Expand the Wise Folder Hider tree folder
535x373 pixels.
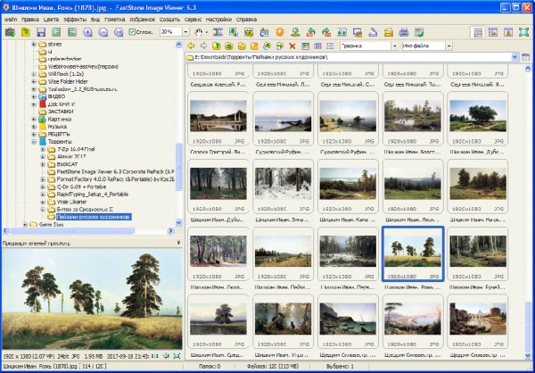34,81
